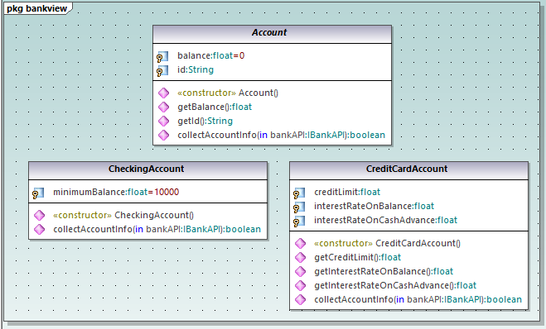The height and width of the screenshot is (329, 546).
Task: Select the diamond icon next to Account constructor
Action: pyautogui.click(x=164, y=93)
